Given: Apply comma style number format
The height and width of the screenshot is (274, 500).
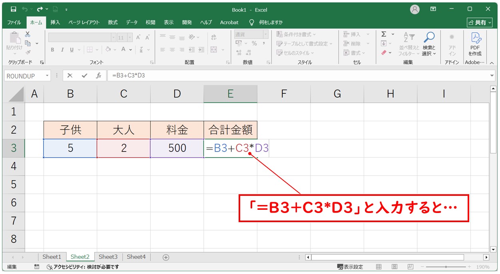Looking at the screenshot, I should 264,43.
